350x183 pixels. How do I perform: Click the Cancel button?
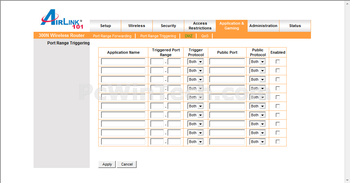point(127,164)
